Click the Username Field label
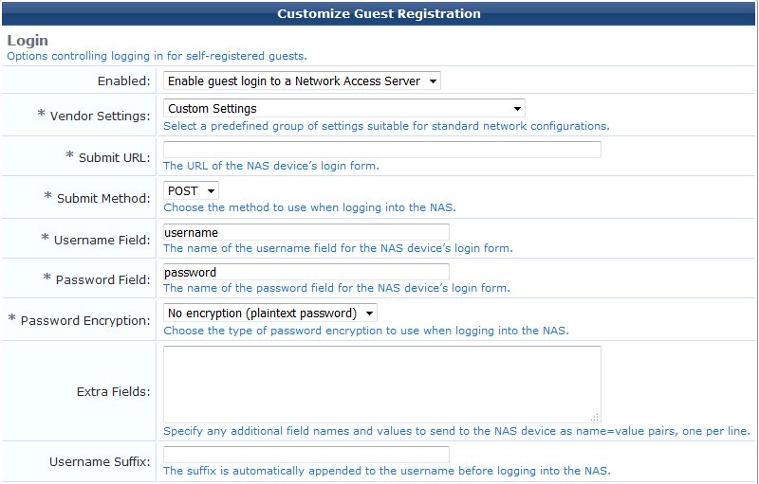The height and width of the screenshot is (484, 759). click(x=102, y=241)
